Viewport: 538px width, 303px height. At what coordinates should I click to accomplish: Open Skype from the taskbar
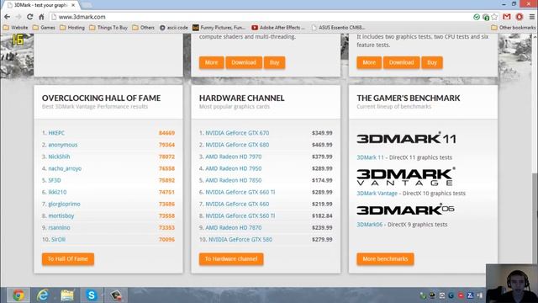(x=92, y=295)
